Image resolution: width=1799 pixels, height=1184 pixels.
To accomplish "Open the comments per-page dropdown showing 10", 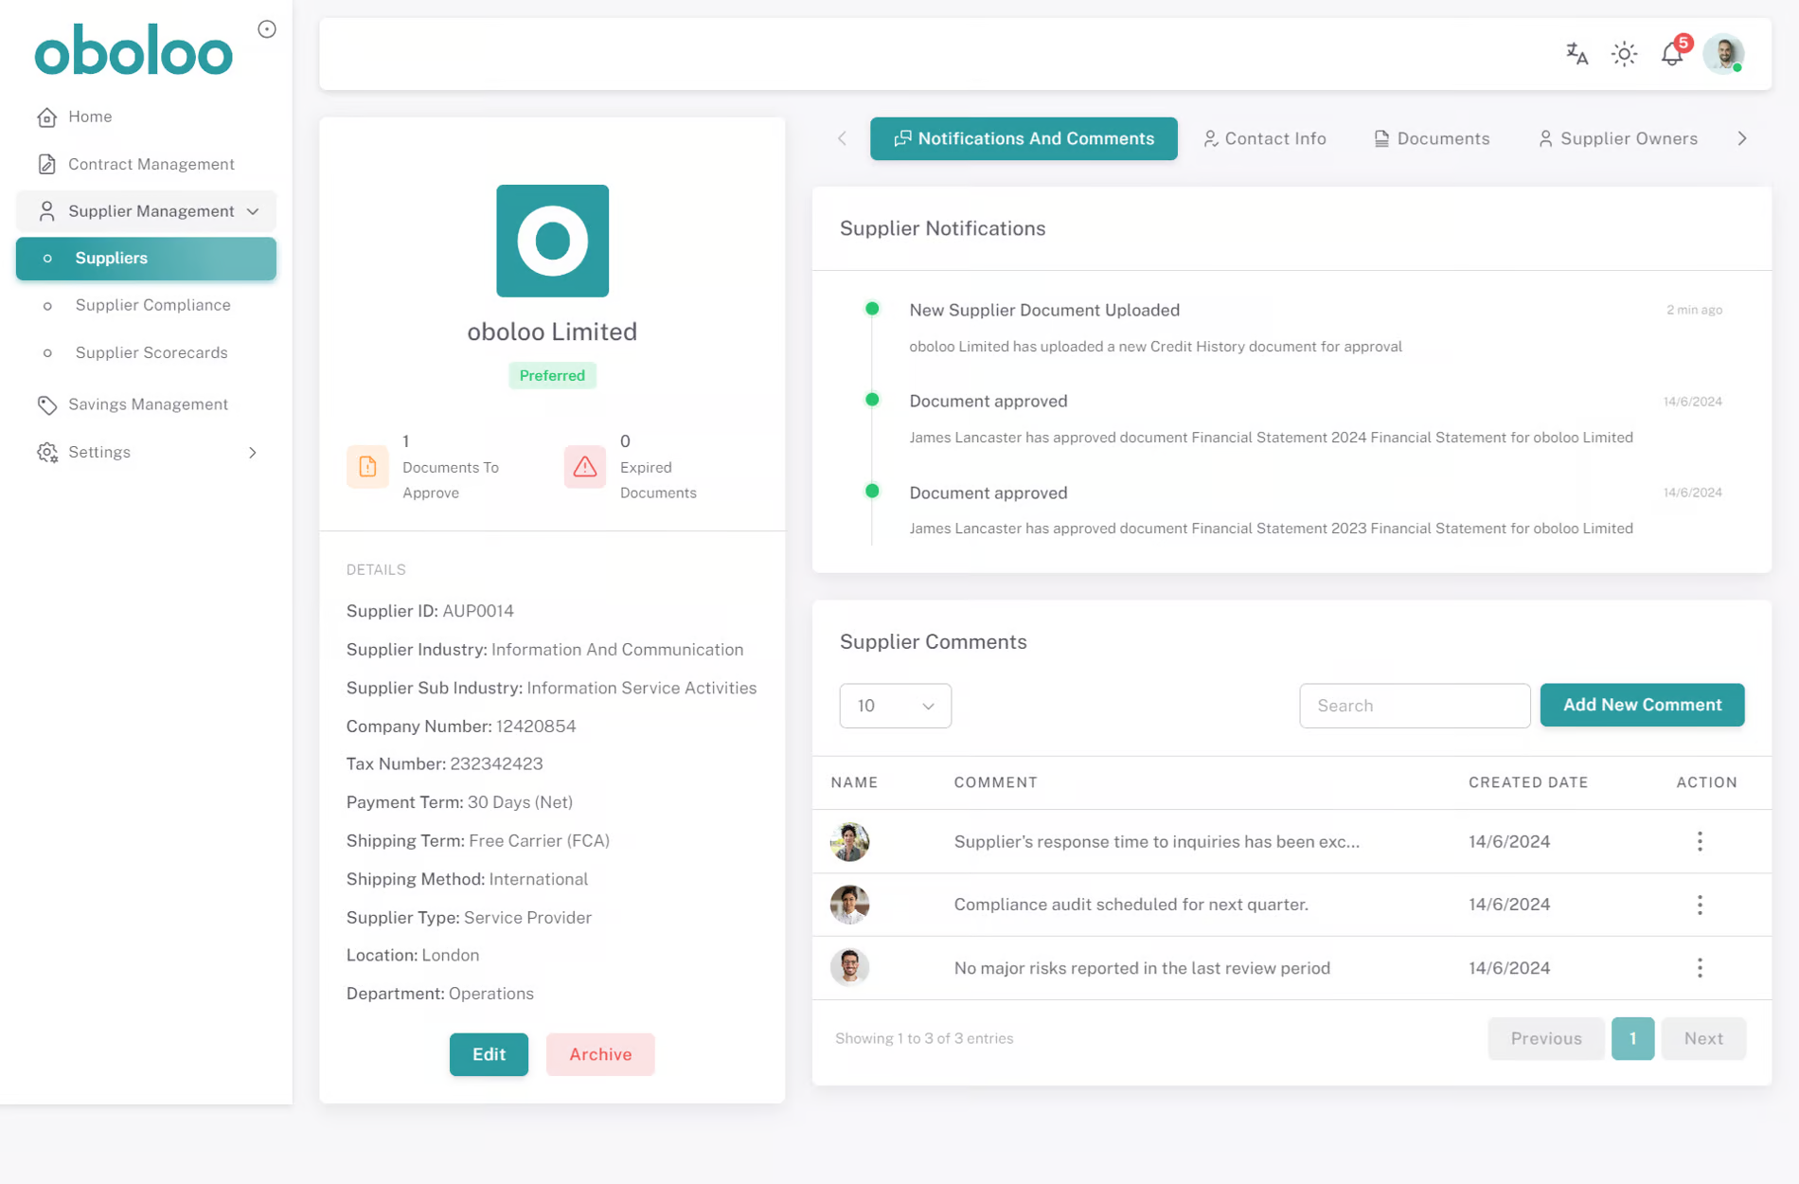I will 894,706.
